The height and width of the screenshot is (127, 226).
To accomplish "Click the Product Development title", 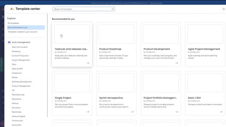I will pyautogui.click(x=157, y=49).
